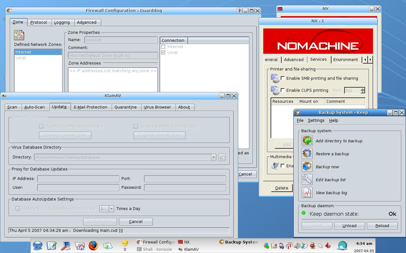Launch Firefox from the panel
The height and width of the screenshot is (253, 406).
click(93, 245)
